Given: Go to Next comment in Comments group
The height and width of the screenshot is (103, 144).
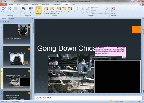Looking at the screenshot, I should (x=70, y=10).
